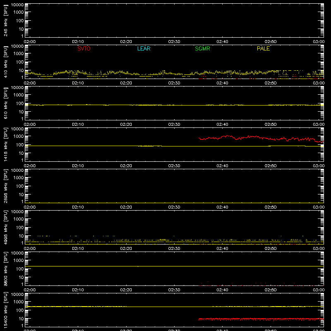Click 02:20 tick label below 2695 MHz panel
This screenshot has height=331, width=331.
click(x=126, y=207)
